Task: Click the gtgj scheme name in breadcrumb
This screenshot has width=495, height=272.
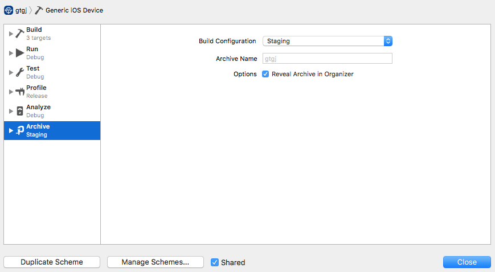Action: pyautogui.click(x=21, y=10)
